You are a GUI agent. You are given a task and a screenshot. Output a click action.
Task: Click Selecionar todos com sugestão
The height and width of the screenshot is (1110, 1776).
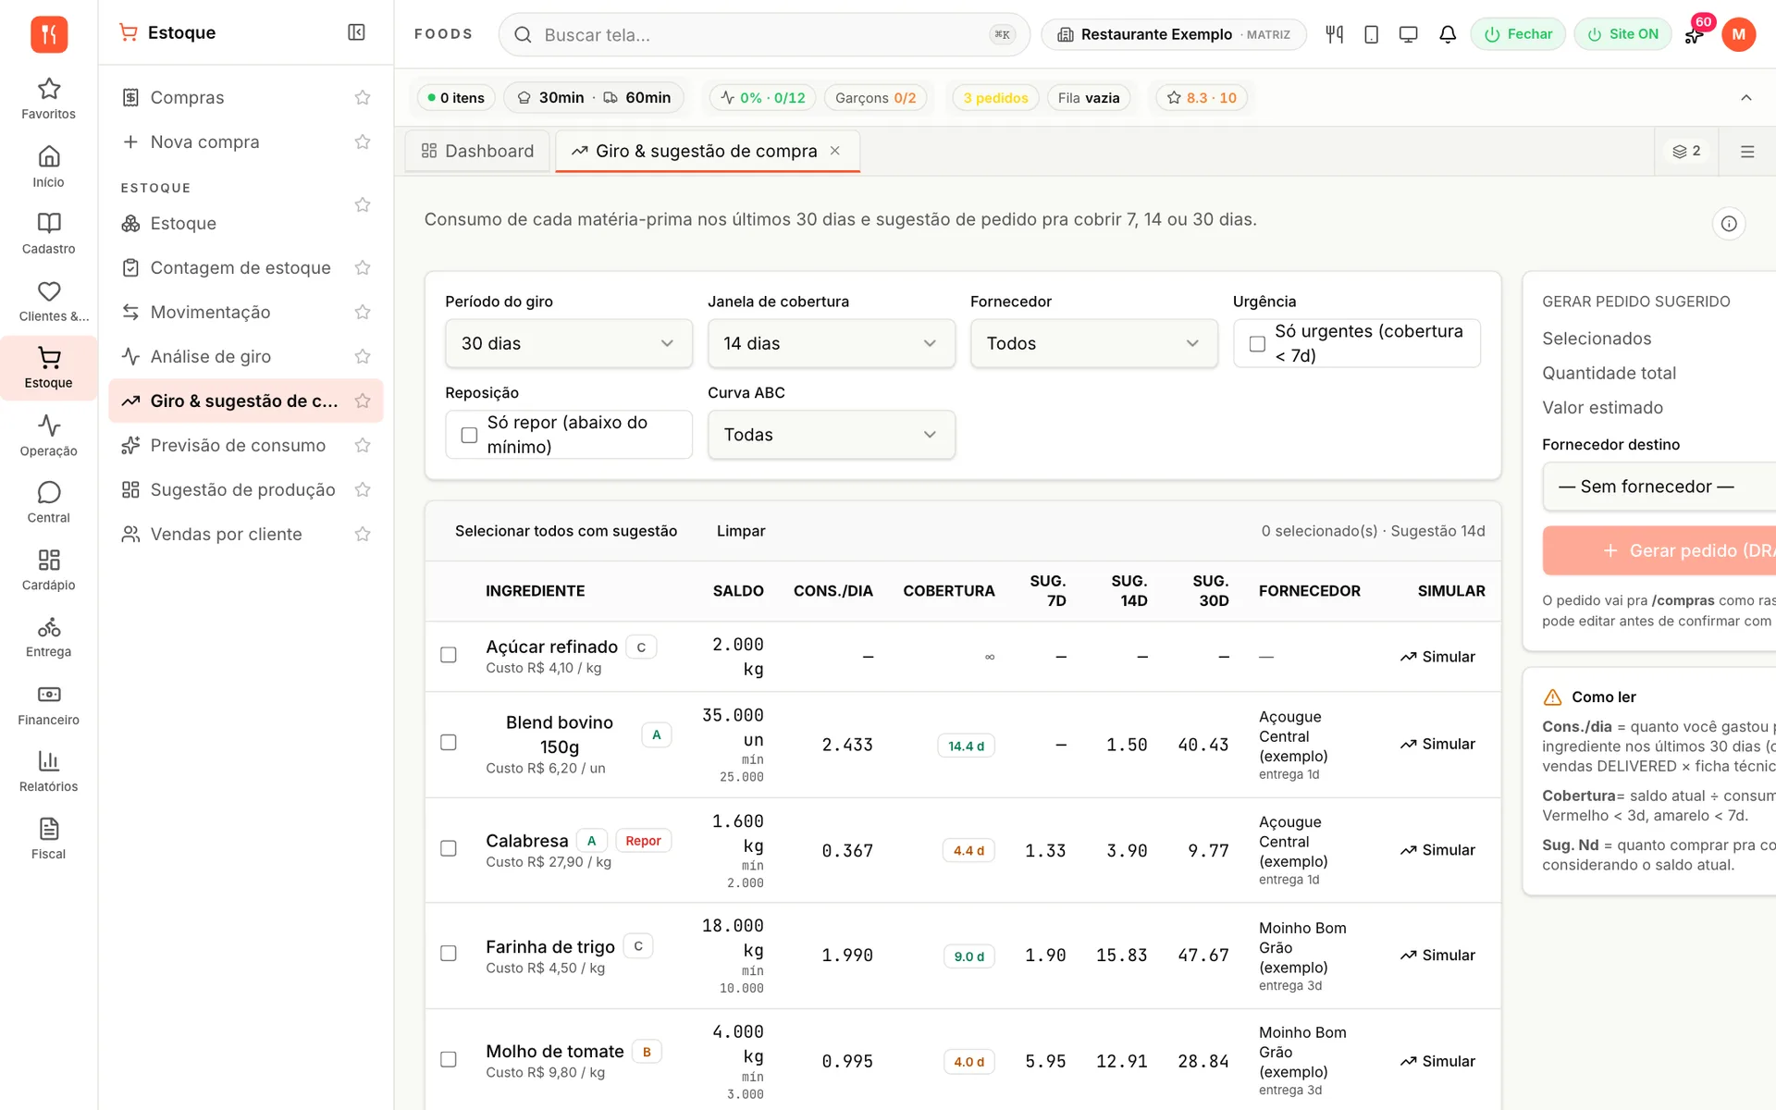tap(566, 531)
